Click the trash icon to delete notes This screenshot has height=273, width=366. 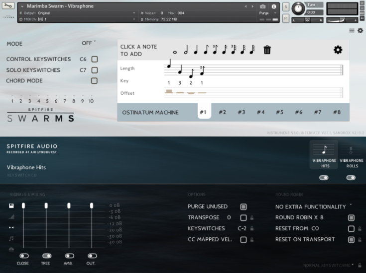pyautogui.click(x=267, y=50)
